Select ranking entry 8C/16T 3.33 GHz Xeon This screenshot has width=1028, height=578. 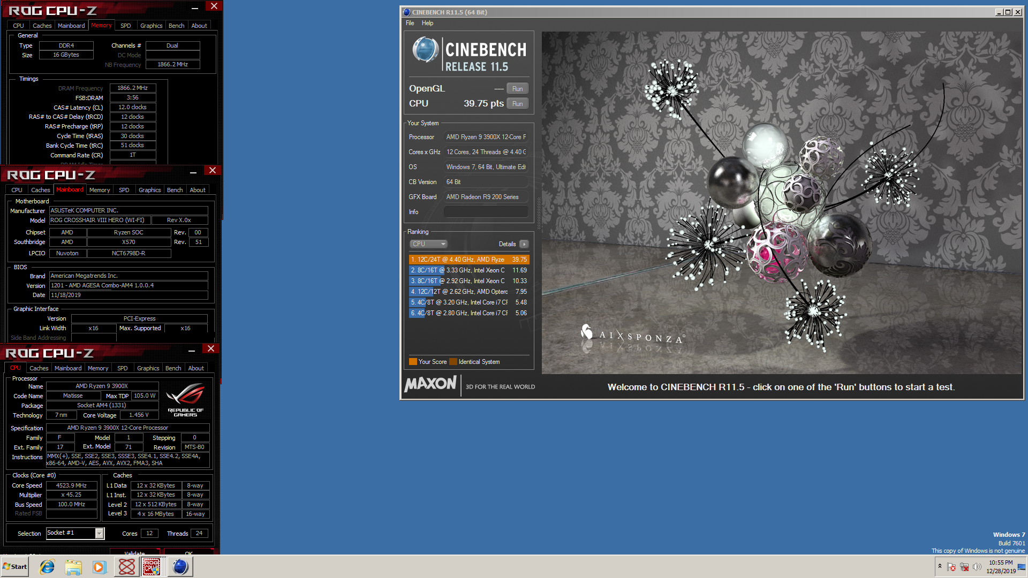(469, 270)
